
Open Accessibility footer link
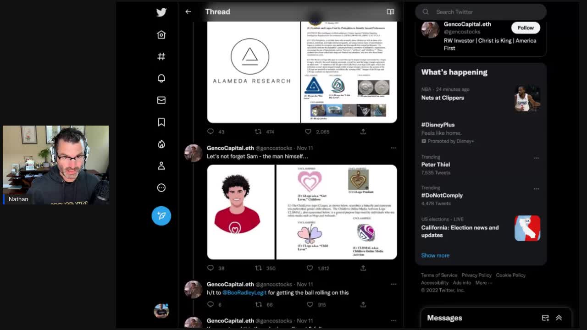pyautogui.click(x=435, y=283)
